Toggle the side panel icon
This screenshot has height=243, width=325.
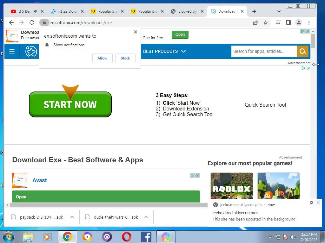click(x=288, y=22)
